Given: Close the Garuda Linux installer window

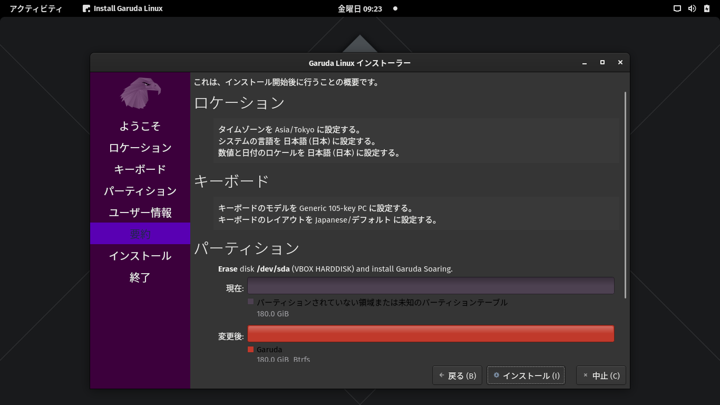Looking at the screenshot, I should (620, 63).
